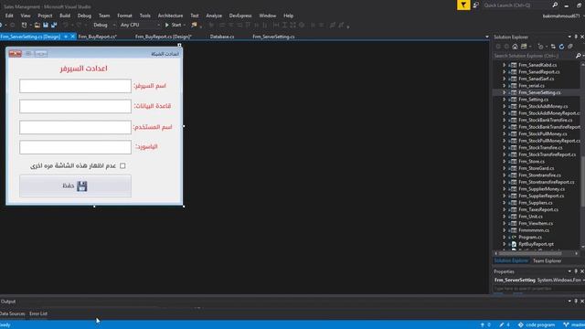Image resolution: width=585 pixels, height=329 pixels.
Task: Click inside the 'اسم المستخدم' text field
Action: click(75, 127)
